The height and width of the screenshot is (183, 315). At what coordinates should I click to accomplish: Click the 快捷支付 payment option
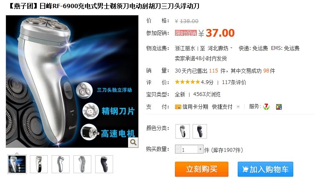(222, 107)
